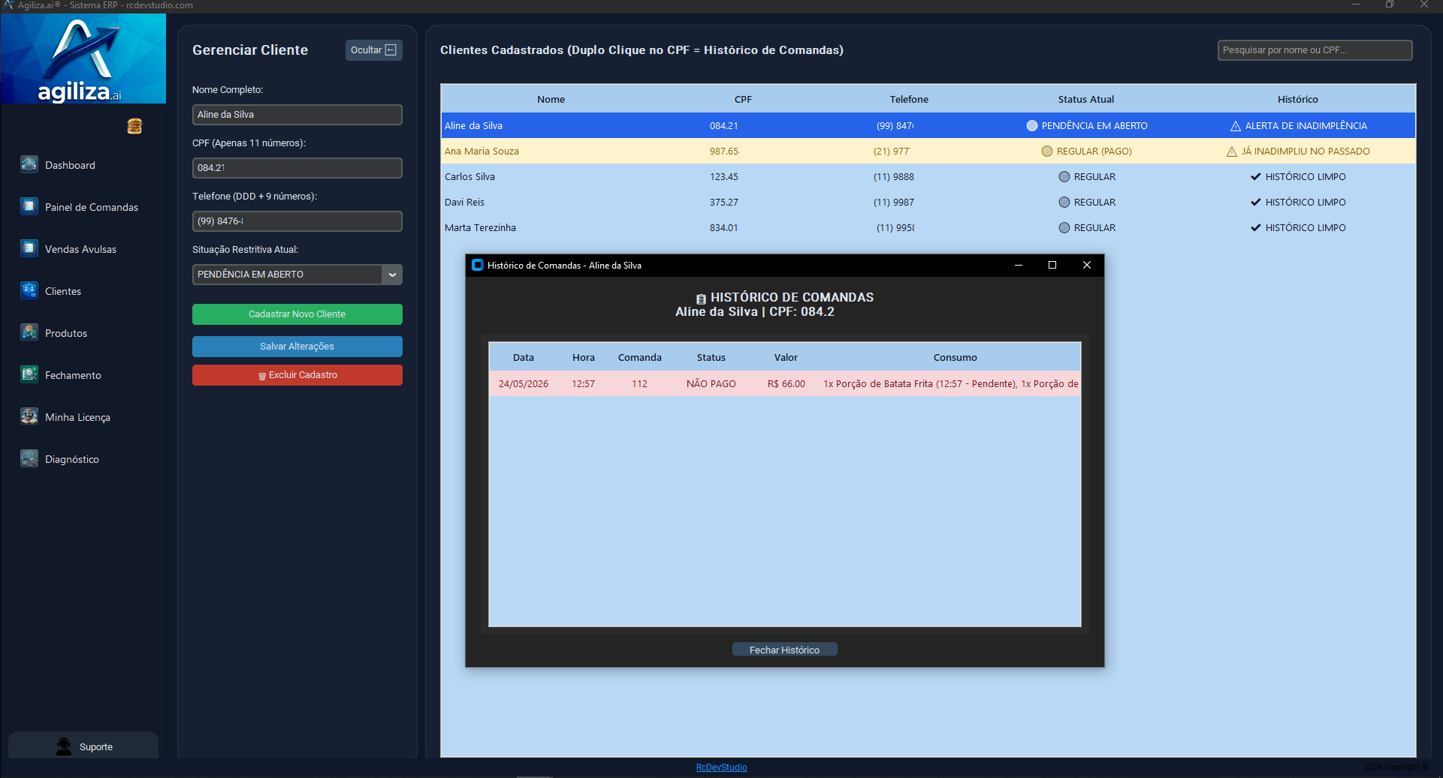Open the Dashboard sidebar icon
Screen dimensions: 1443x778
pyautogui.click(x=29, y=164)
